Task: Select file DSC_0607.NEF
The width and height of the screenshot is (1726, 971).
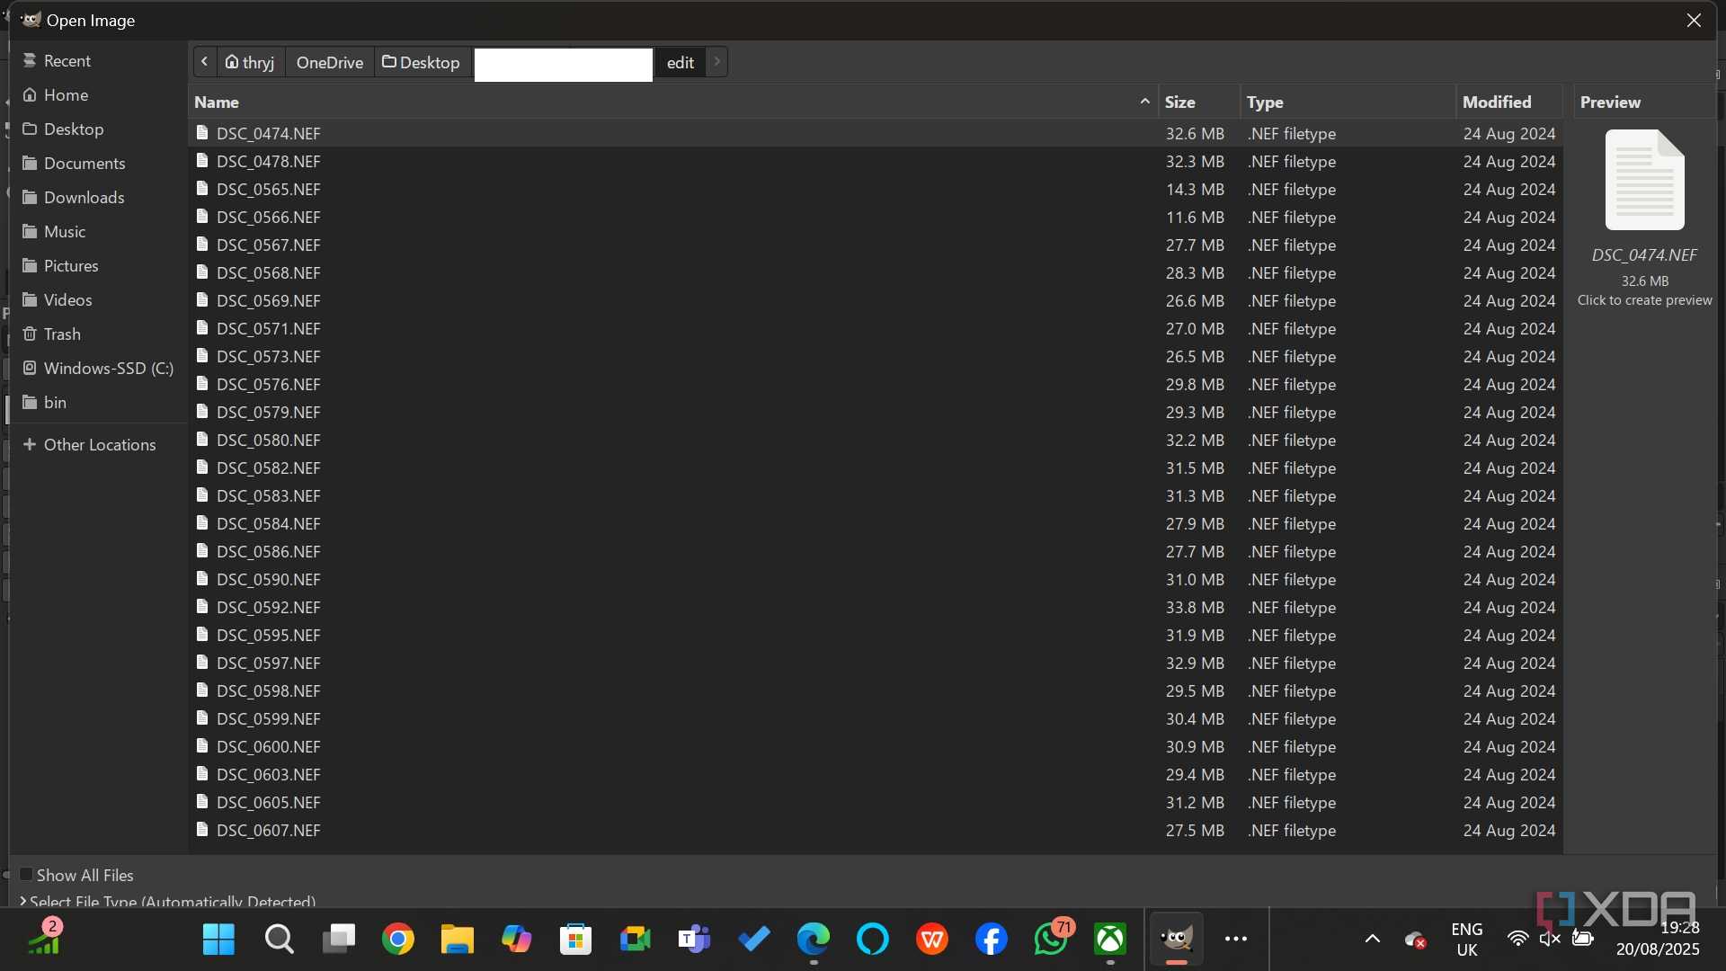Action: 876,830
